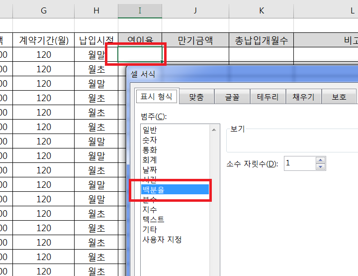Pick 지수 format category
This screenshot has width=358, height=276.
[149, 210]
